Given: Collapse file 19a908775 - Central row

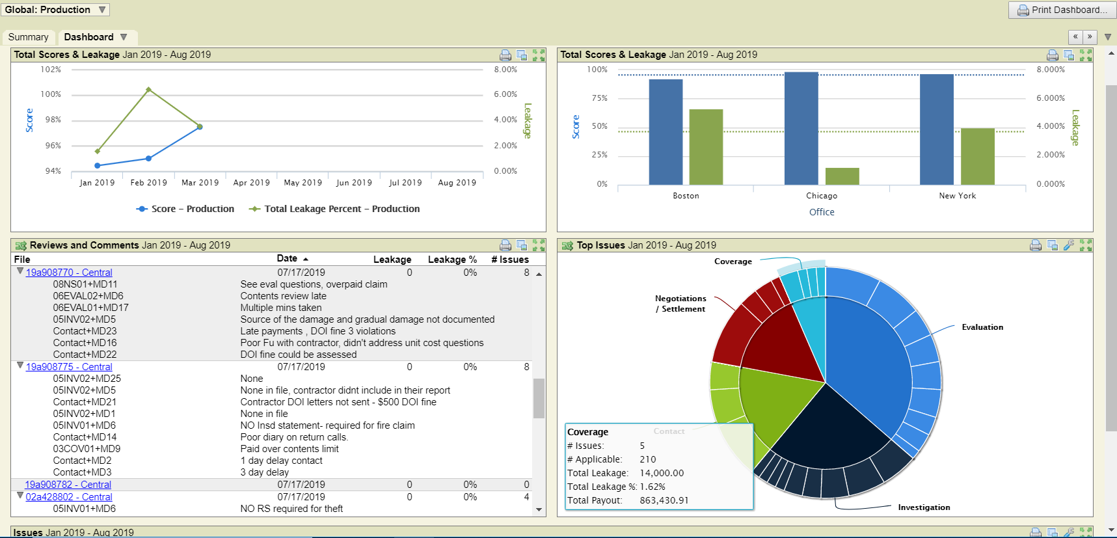Looking at the screenshot, I should point(20,366).
